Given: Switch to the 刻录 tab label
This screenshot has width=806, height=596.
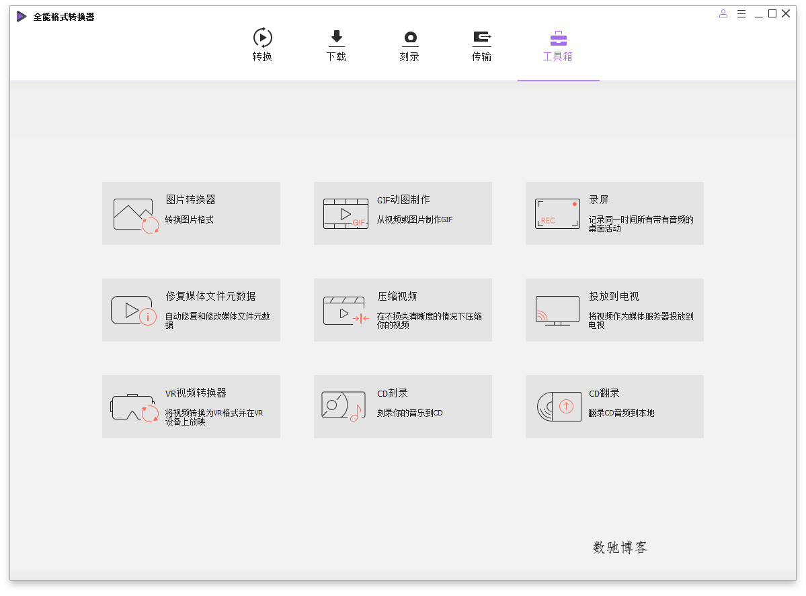Looking at the screenshot, I should 409,56.
